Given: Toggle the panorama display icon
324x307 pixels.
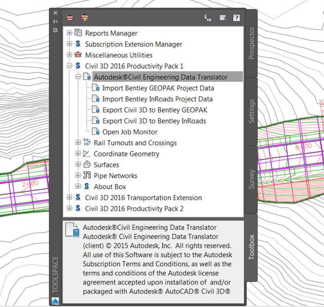Looking at the screenshot, I should (222, 18).
